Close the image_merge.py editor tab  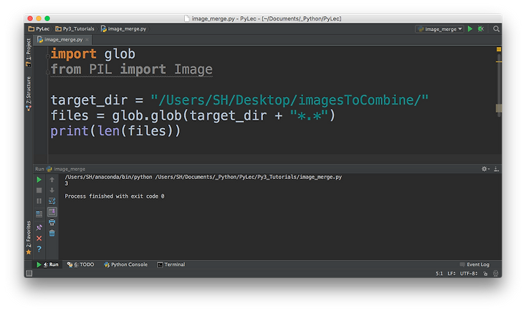pyautogui.click(x=87, y=39)
